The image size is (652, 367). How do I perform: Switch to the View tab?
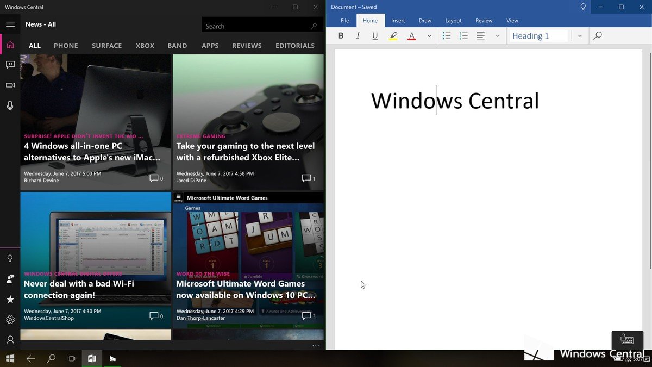[512, 21]
